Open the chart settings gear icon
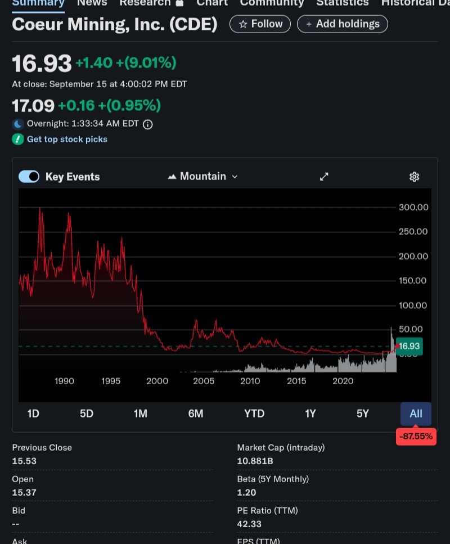Viewport: 450px width, 544px height. pyautogui.click(x=414, y=177)
